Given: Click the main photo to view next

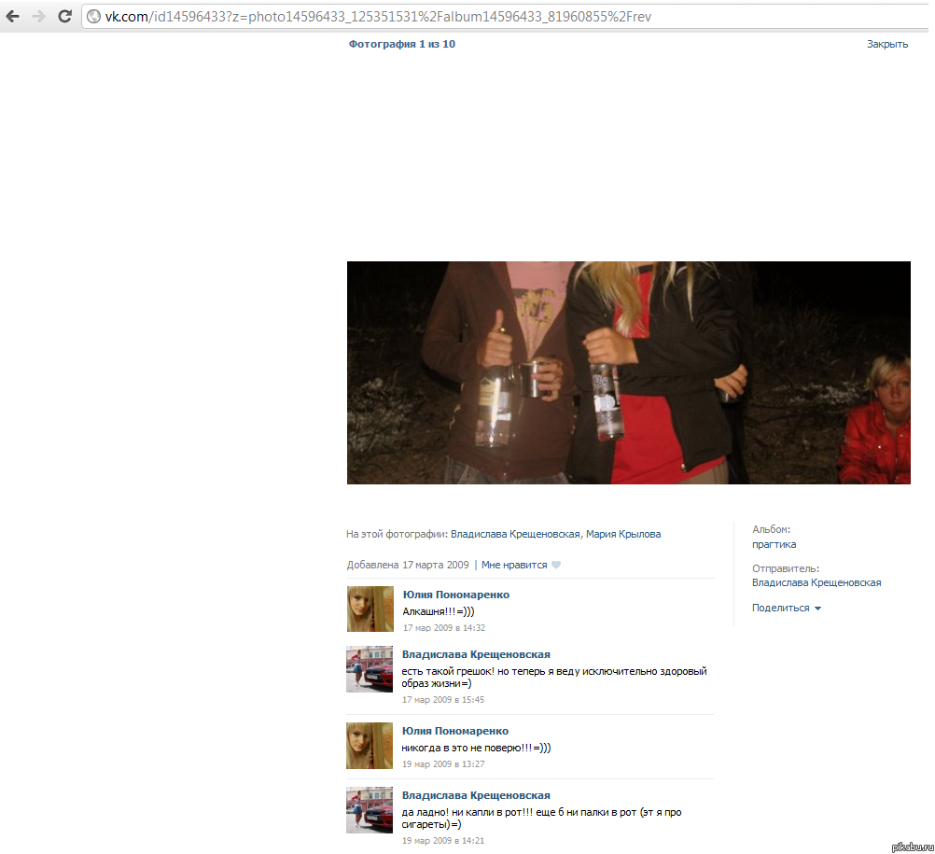Looking at the screenshot, I should tap(628, 372).
